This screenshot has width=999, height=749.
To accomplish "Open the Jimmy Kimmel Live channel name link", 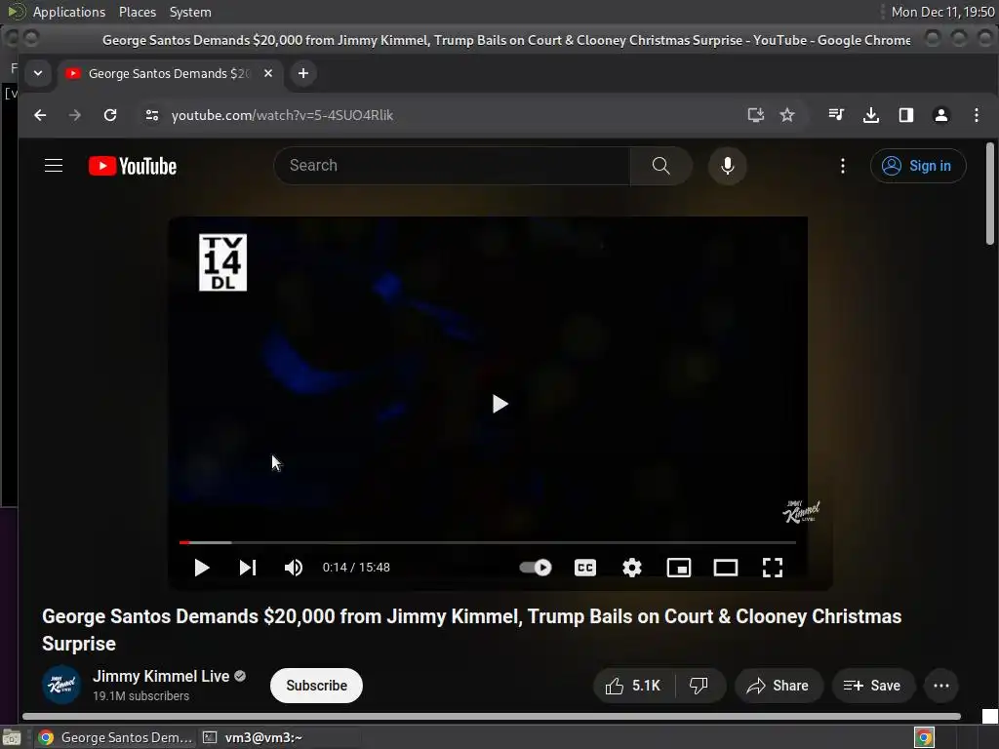I will [x=161, y=677].
